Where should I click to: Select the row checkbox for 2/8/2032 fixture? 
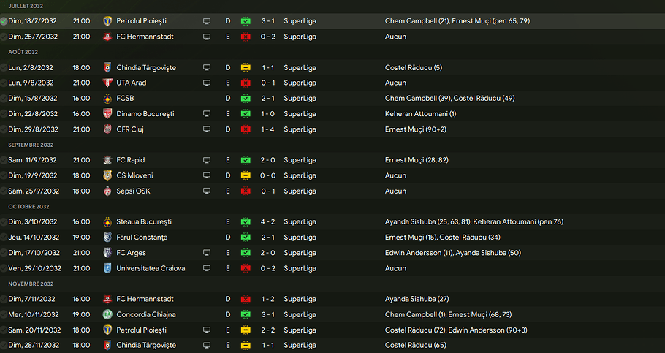click(4, 67)
